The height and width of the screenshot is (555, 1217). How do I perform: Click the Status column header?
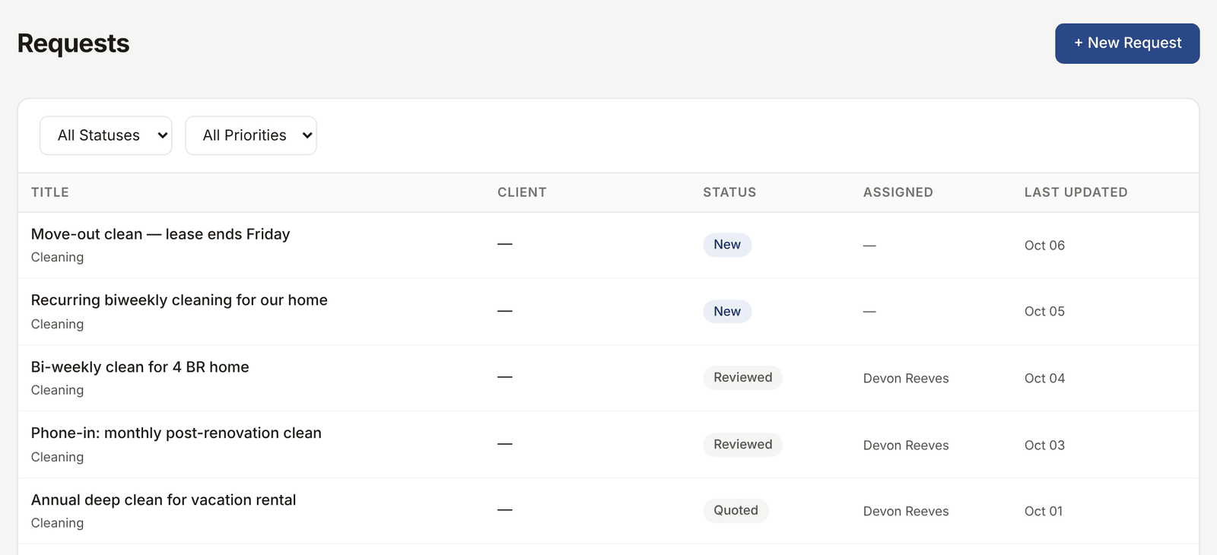[729, 192]
